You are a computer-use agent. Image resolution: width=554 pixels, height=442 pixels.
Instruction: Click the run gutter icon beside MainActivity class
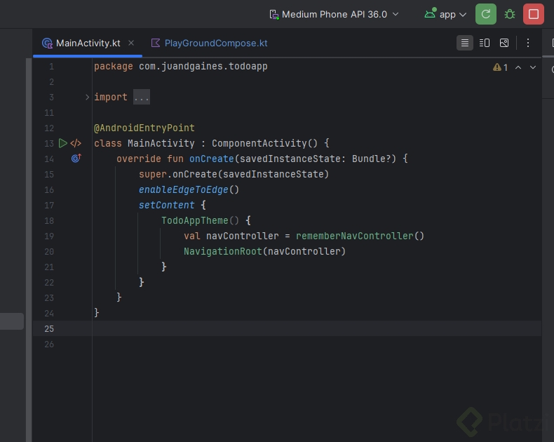click(63, 143)
